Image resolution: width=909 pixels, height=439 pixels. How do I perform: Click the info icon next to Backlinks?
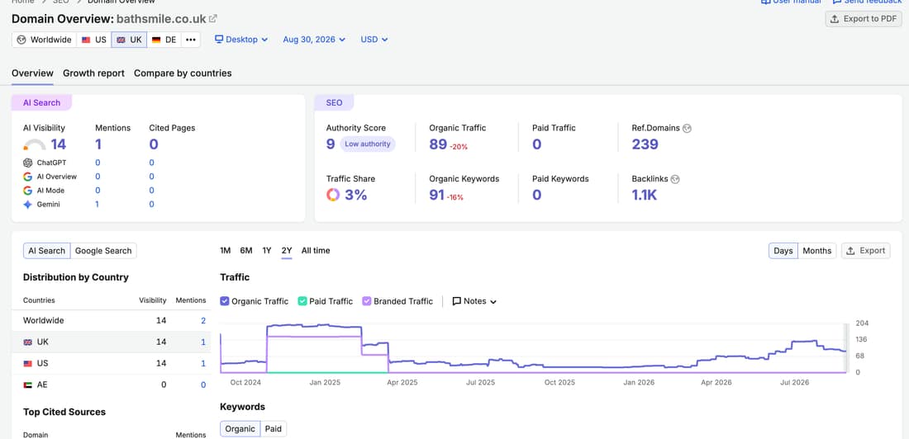[675, 180]
